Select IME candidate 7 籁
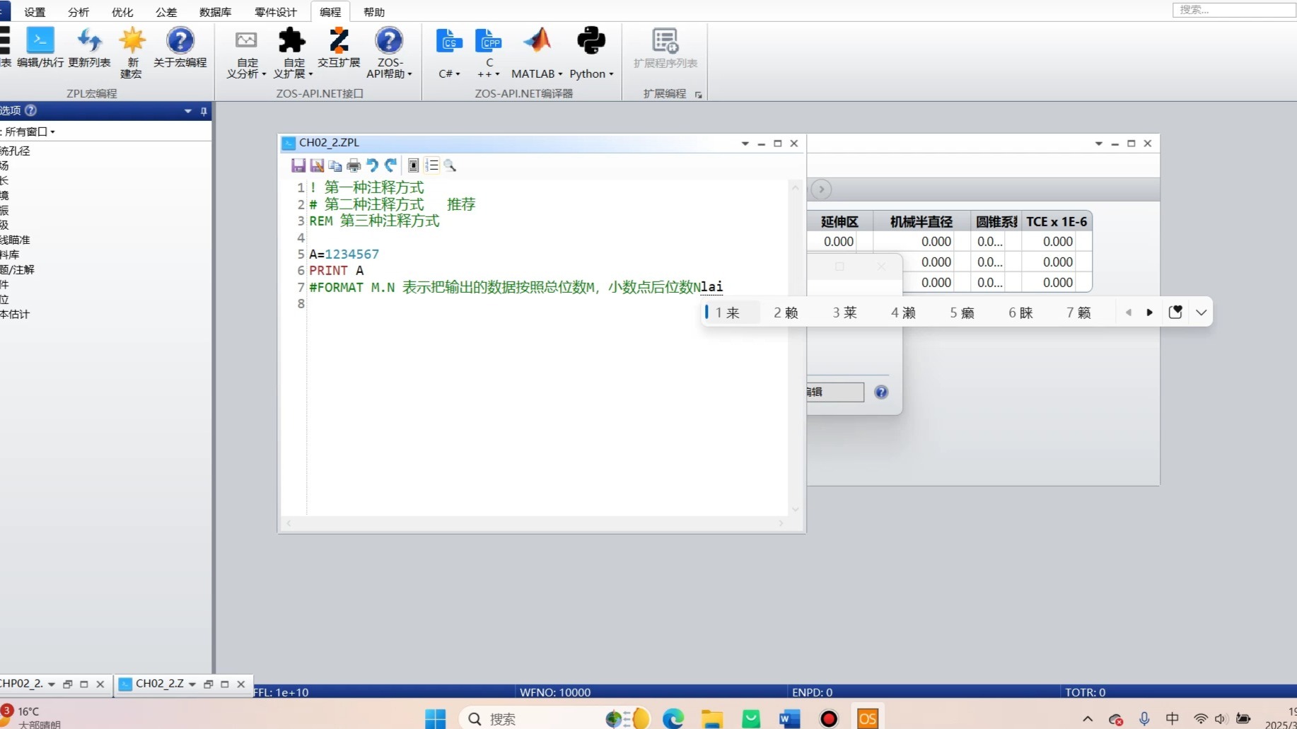Viewport: 1297px width, 729px height. (x=1078, y=313)
